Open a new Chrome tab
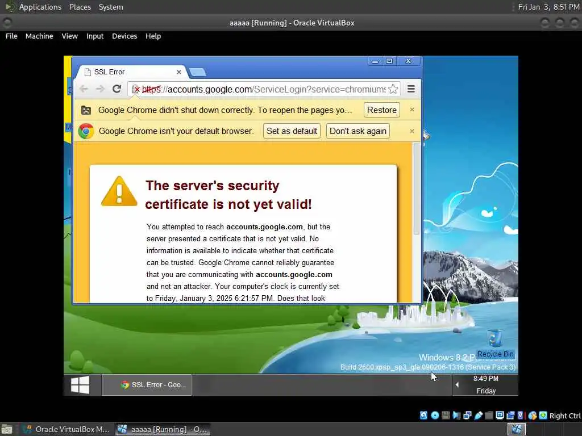This screenshot has height=436, width=582. pyautogui.click(x=197, y=72)
